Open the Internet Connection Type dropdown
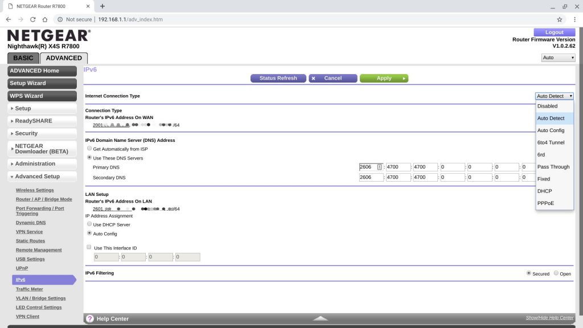 [555, 96]
